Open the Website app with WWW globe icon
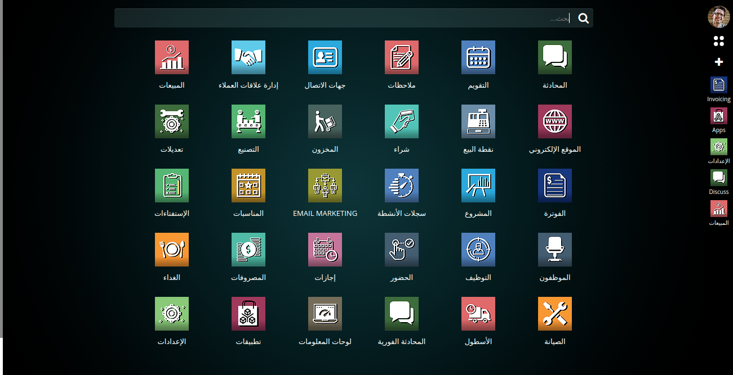Screen dimensions: 733x375 (x=554, y=121)
